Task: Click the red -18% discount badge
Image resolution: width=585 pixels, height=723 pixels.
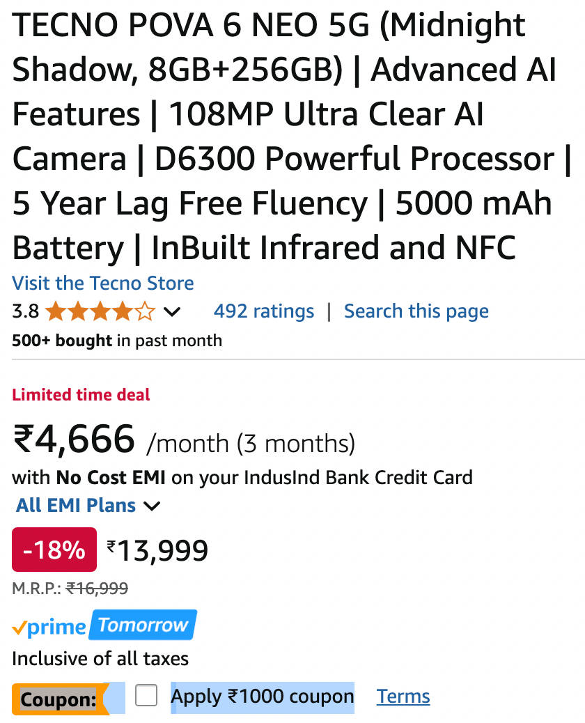Action: click(x=54, y=550)
